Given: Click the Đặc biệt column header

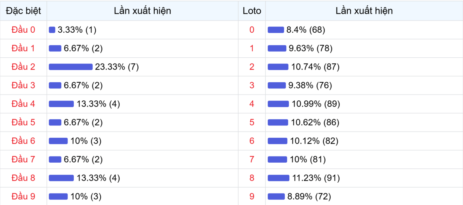Looking at the screenshot, I should coord(23,11).
